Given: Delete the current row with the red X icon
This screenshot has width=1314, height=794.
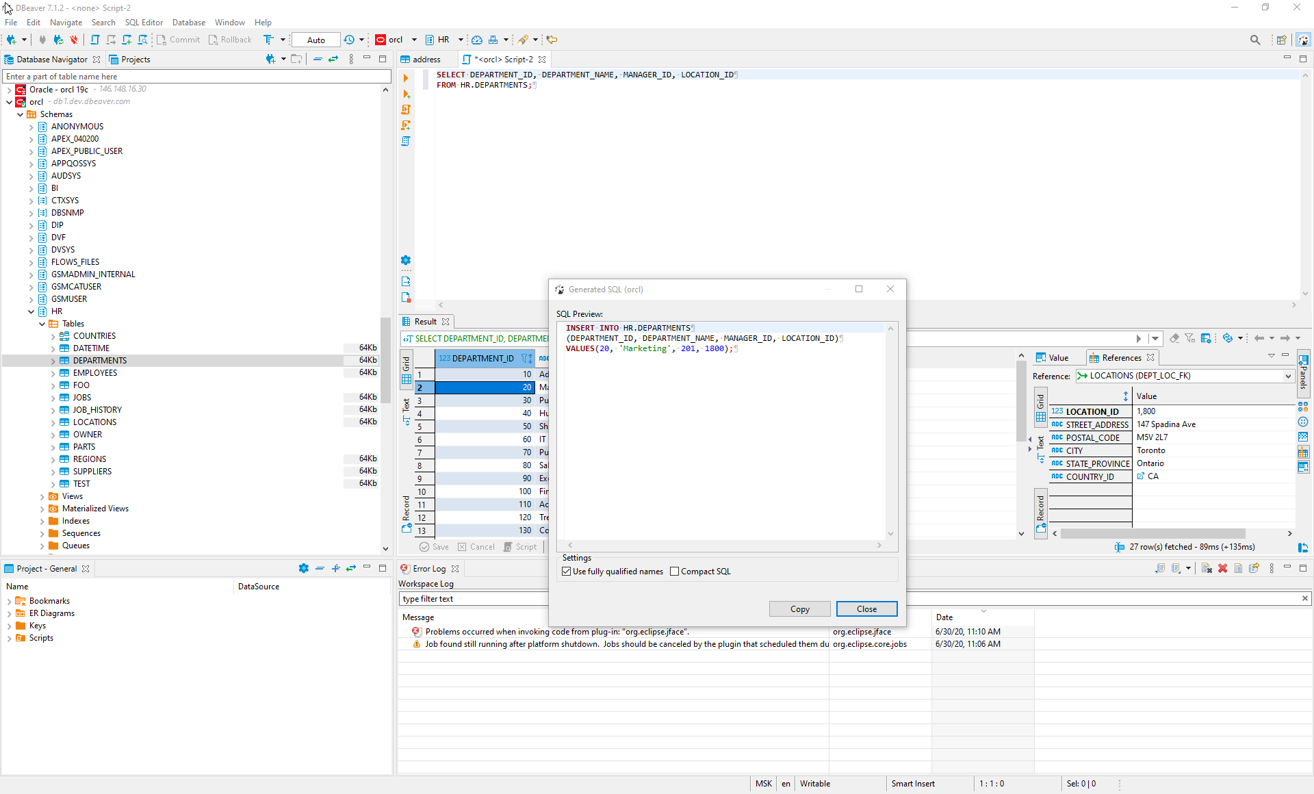Looking at the screenshot, I should [x=1223, y=568].
